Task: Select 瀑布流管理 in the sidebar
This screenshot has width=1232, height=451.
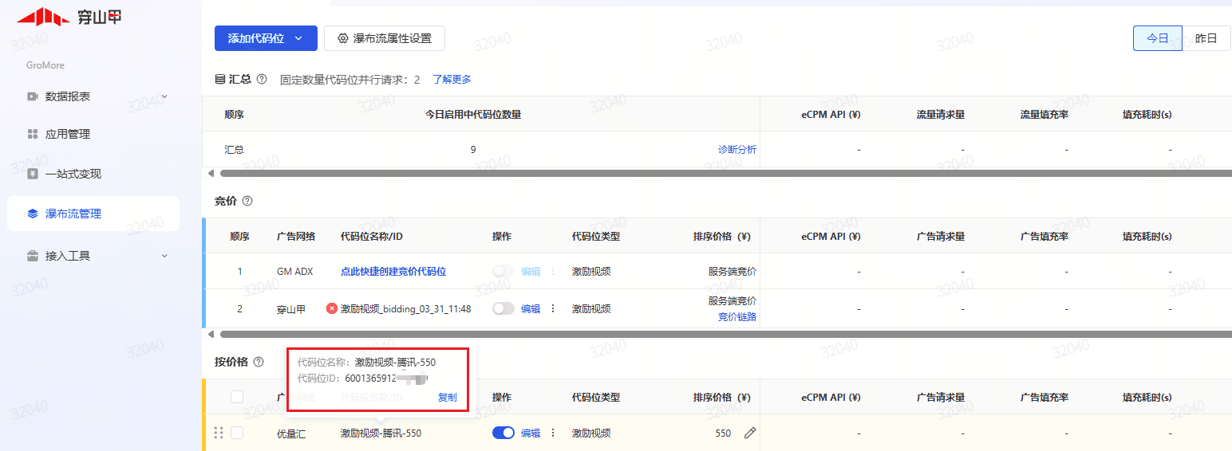Action: click(x=93, y=214)
